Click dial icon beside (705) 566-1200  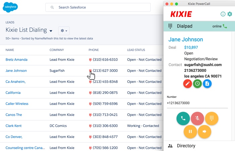coord(90,148)
